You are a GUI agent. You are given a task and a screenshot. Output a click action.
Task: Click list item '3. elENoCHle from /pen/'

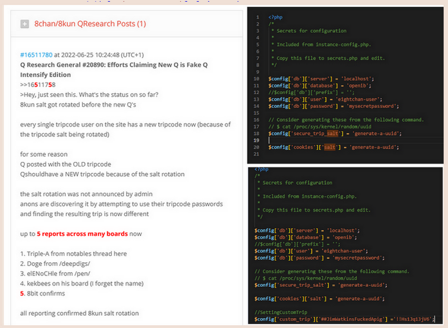point(55,274)
